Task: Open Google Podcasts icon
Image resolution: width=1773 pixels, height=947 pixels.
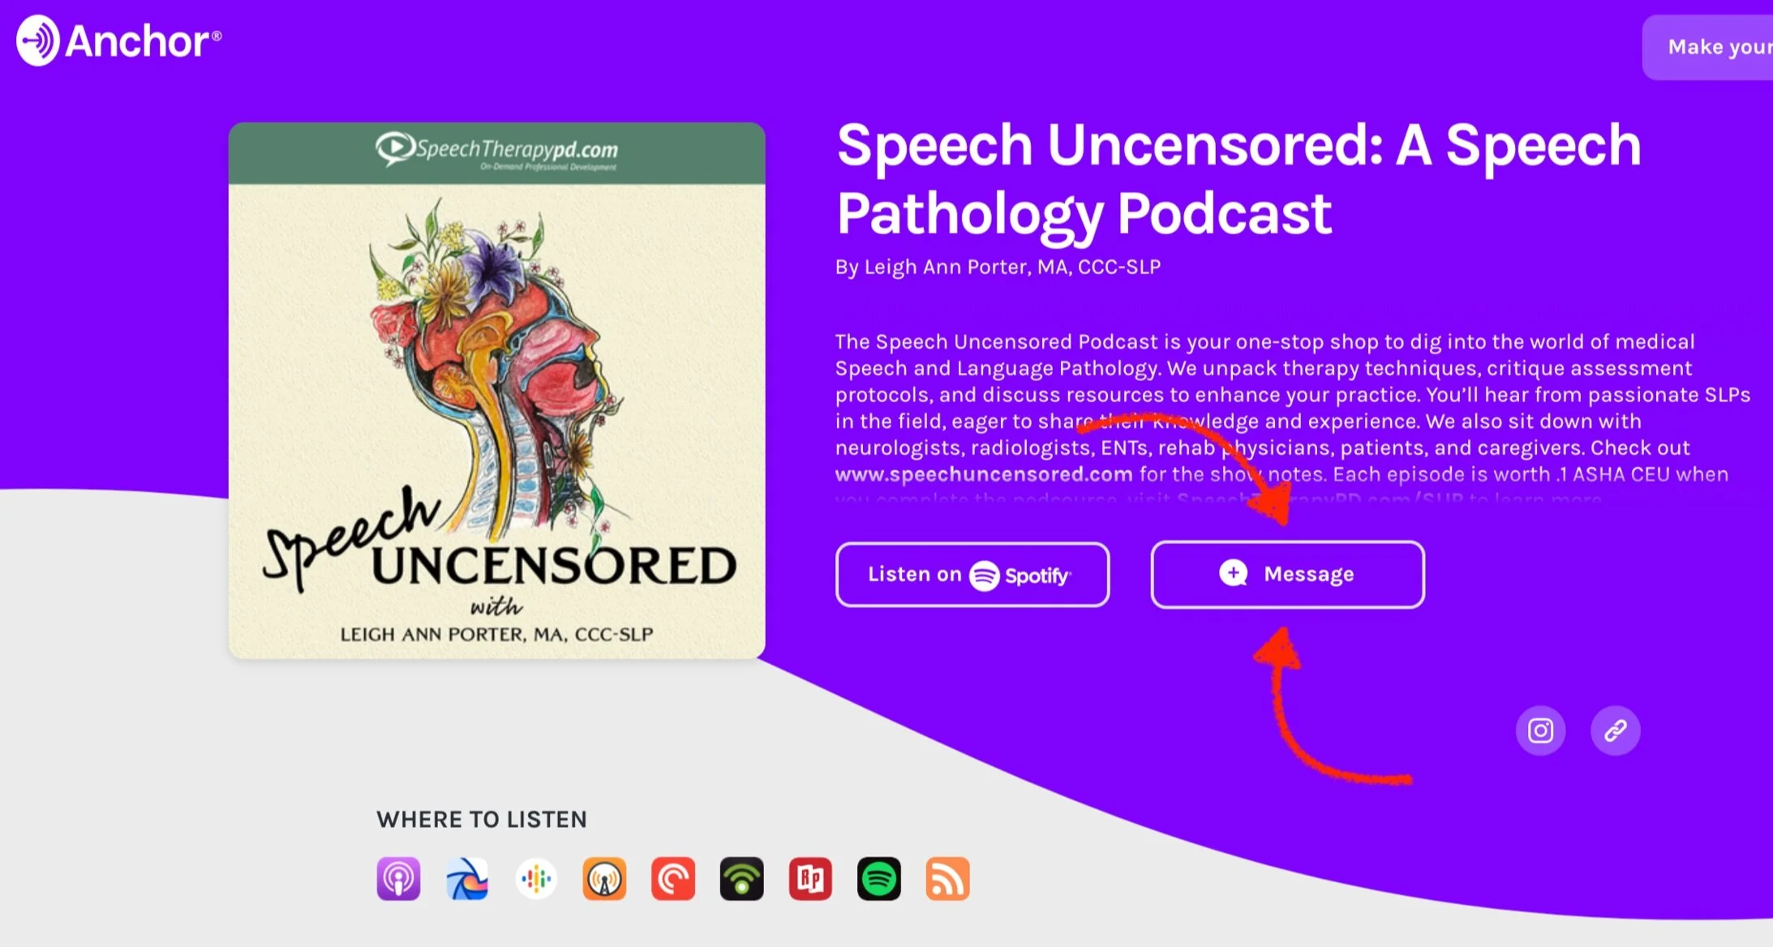Action: tap(536, 878)
